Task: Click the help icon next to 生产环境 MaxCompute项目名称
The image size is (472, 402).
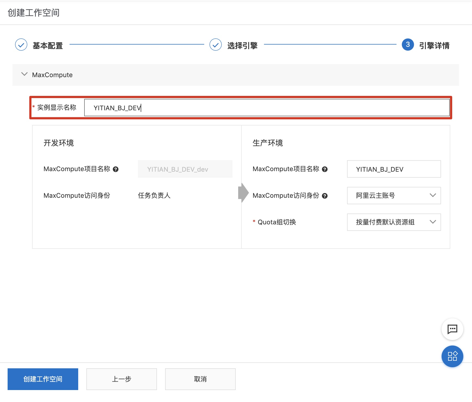Action: (325, 169)
